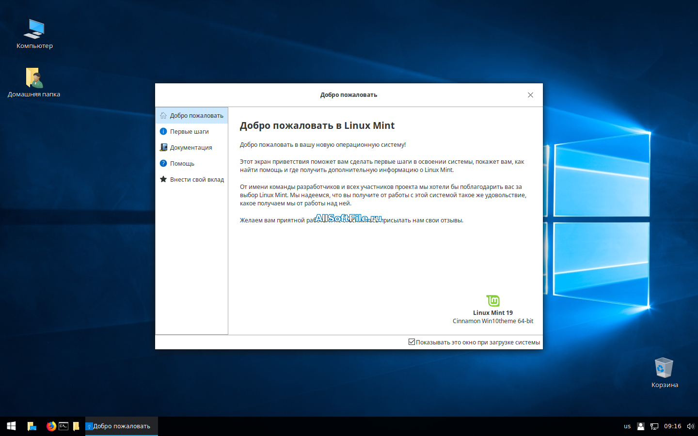Open the 'Внести свой вклад' section
The image size is (698, 436).
point(192,179)
